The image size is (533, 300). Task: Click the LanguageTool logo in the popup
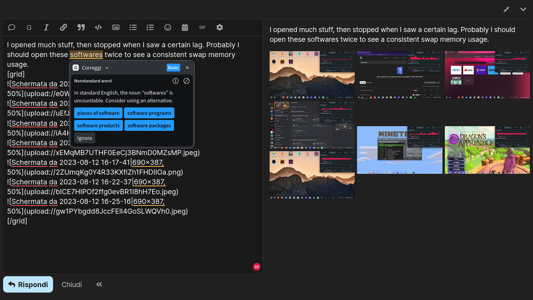point(76,68)
